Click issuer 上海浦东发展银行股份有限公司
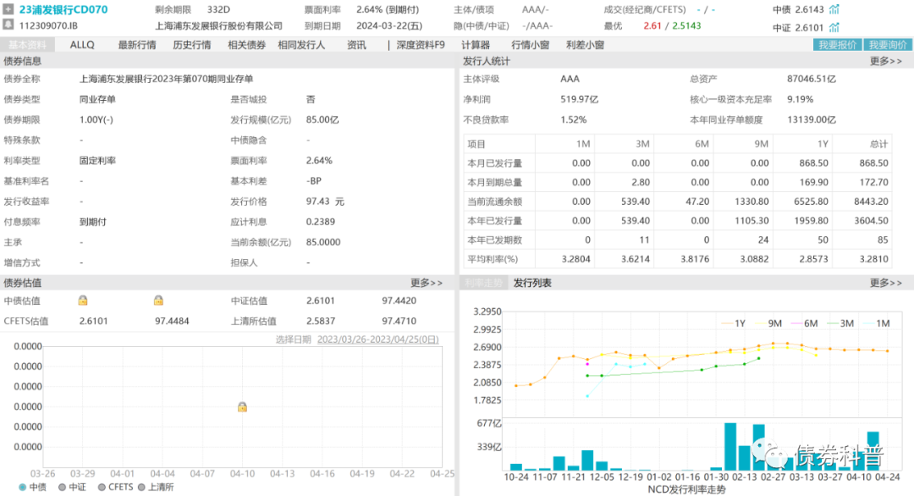This screenshot has width=914, height=496. click(x=218, y=25)
